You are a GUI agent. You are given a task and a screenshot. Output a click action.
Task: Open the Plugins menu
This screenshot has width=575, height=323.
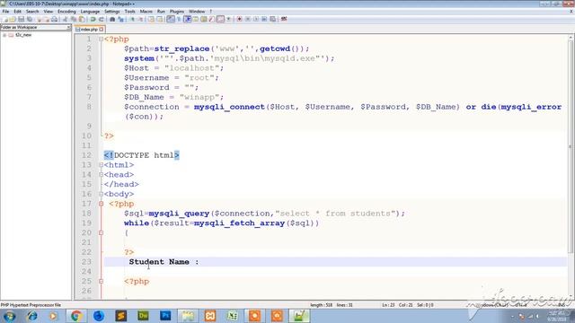tap(177, 12)
